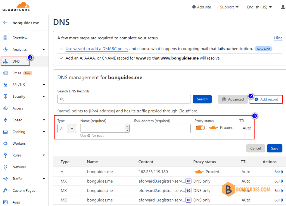Screen dimensions: 286x206
Task: Expand the Analytics menu arrow
Action: tap(44, 50)
